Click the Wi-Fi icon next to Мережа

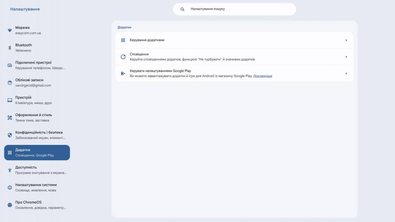click(10, 30)
